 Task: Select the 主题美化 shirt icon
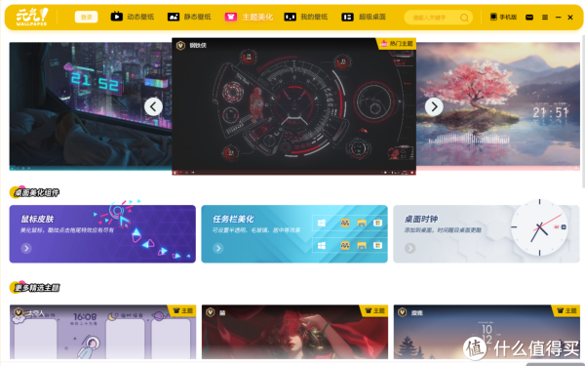(230, 17)
